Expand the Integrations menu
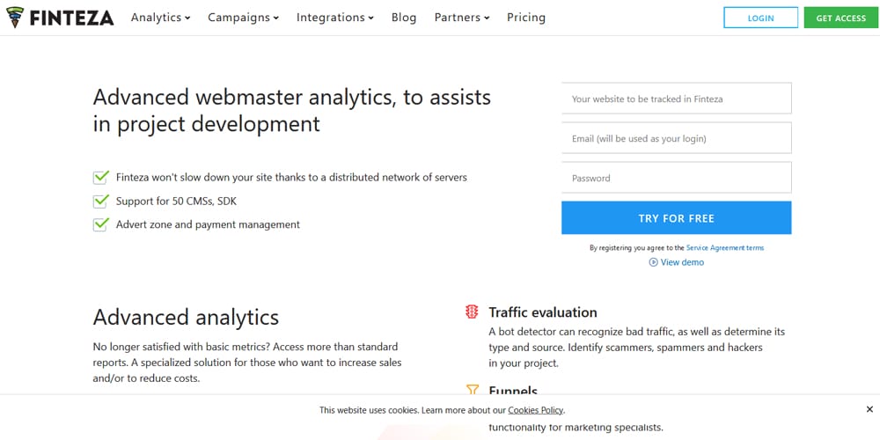Screen dimensions: 880x440 [335, 18]
